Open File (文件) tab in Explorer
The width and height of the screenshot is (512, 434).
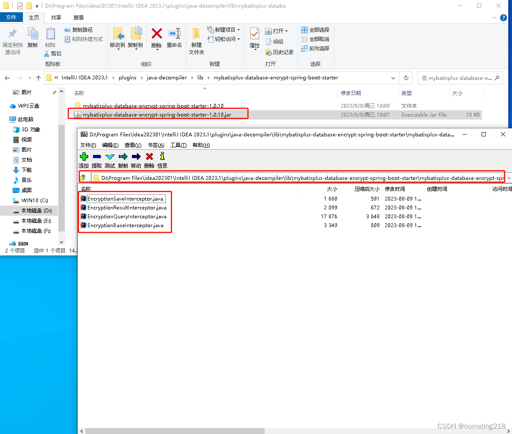point(11,17)
